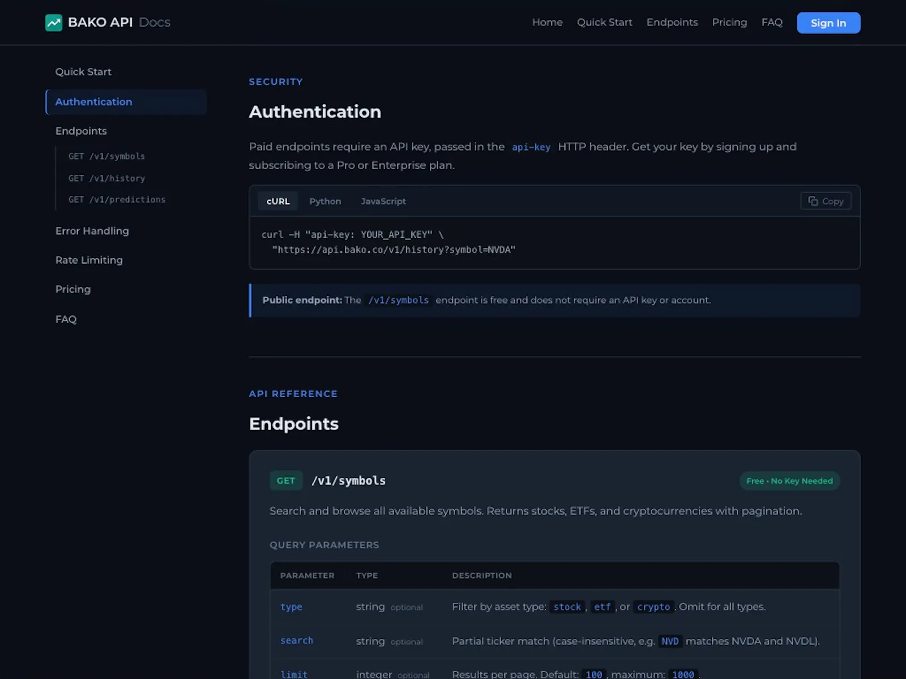This screenshot has width=906, height=679.
Task: Jump to GET /v1/predictions in sidebar
Action: (x=117, y=200)
